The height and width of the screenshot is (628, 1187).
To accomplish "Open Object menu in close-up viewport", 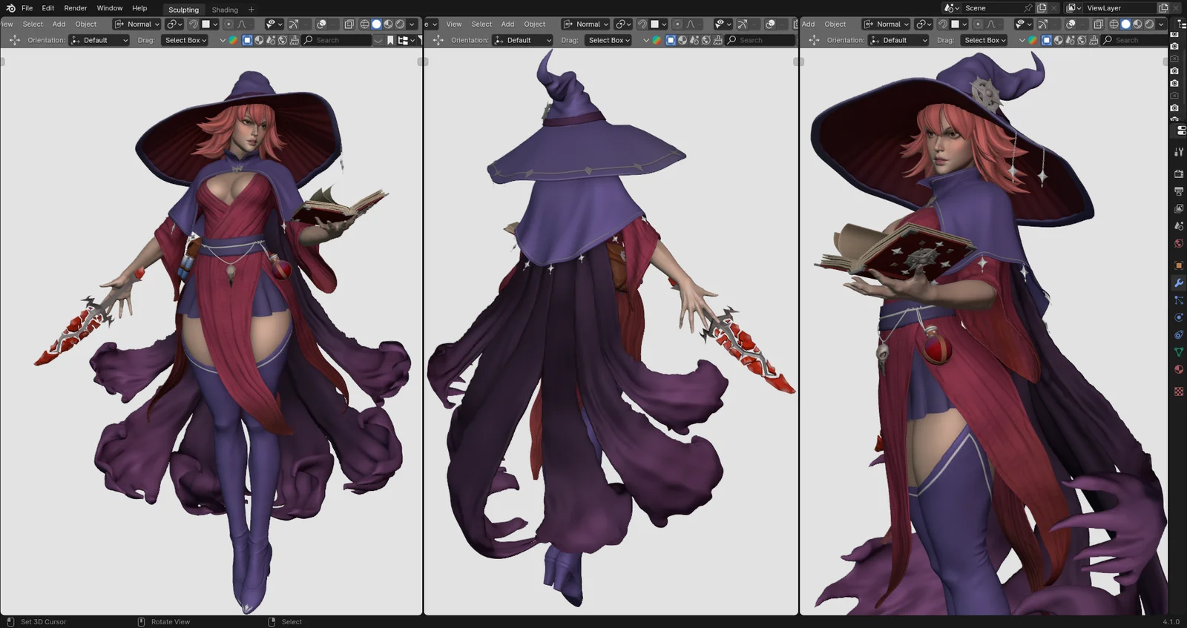I will (835, 24).
